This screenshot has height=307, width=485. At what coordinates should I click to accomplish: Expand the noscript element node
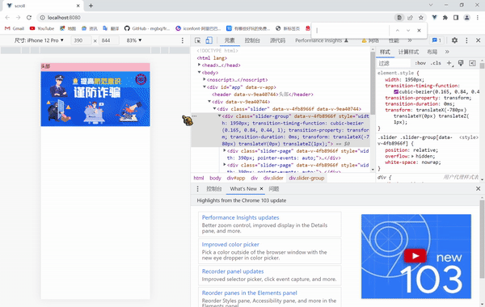[x=205, y=79]
